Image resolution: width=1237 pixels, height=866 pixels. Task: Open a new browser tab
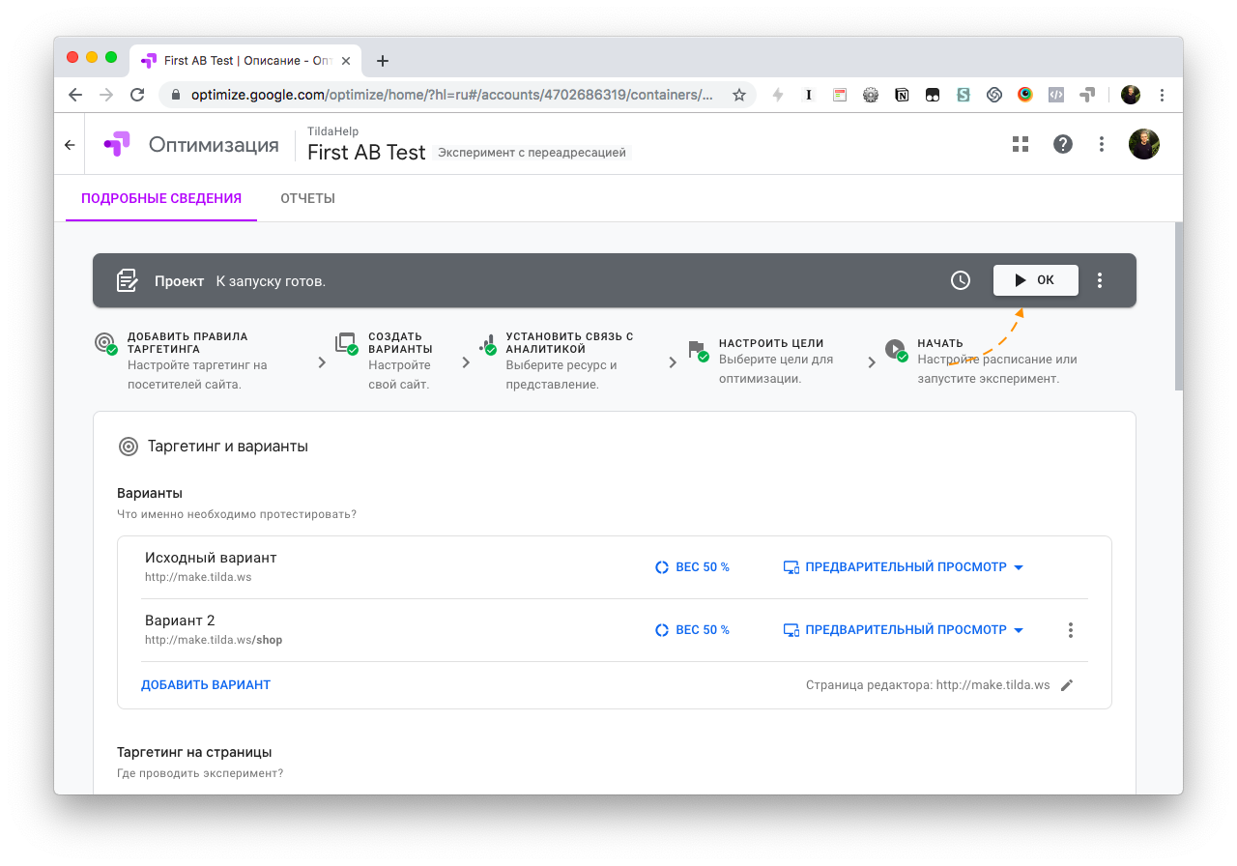383,61
